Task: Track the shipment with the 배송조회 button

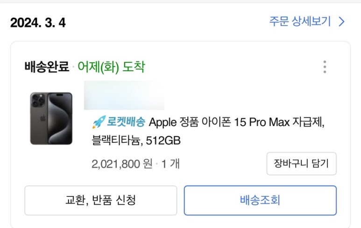Action: point(260,201)
